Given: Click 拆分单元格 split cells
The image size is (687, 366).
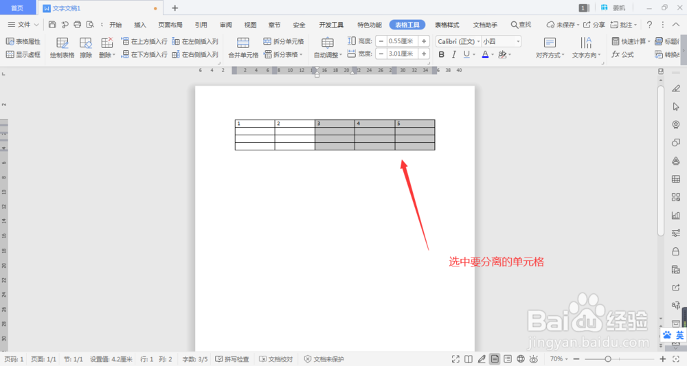Looking at the screenshot, I should [284, 41].
